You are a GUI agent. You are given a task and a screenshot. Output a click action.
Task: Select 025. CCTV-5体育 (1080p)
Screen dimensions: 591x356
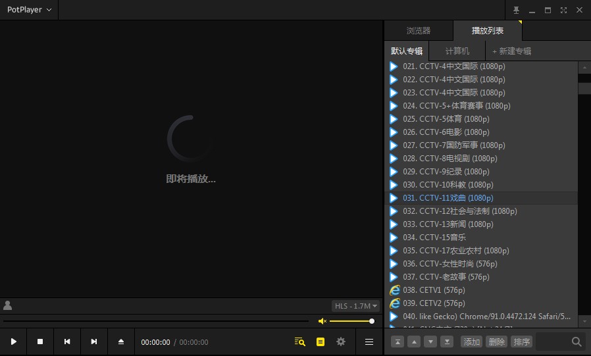(x=481, y=119)
